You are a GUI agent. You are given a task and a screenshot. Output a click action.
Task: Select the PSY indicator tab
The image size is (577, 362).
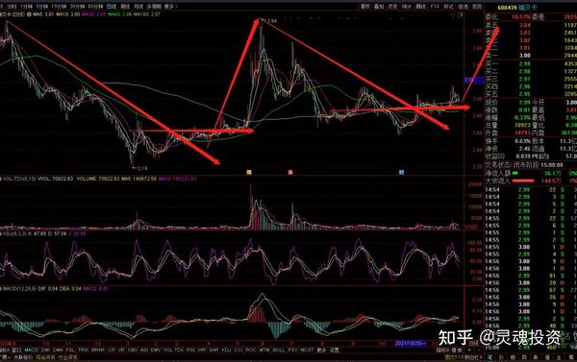(x=293, y=350)
